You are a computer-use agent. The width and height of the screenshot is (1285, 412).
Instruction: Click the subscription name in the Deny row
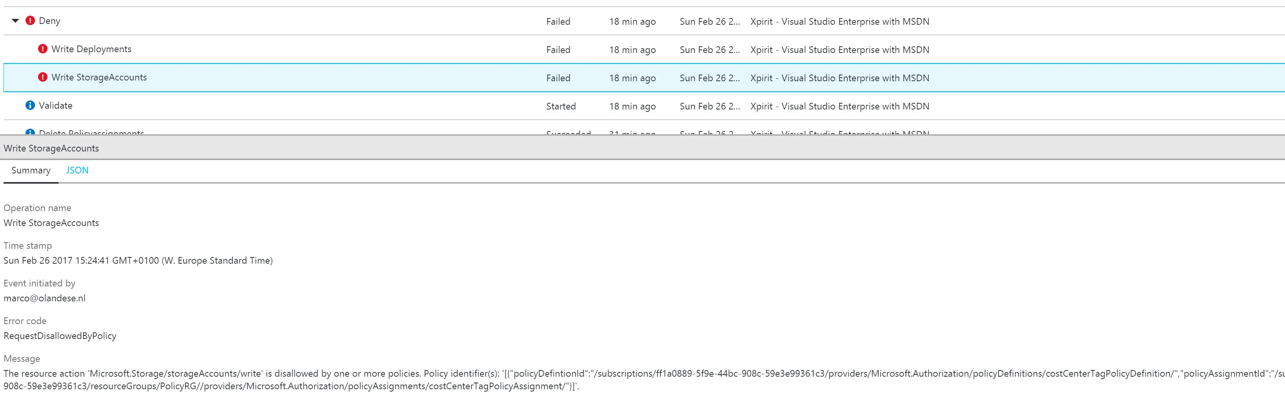[x=840, y=22]
